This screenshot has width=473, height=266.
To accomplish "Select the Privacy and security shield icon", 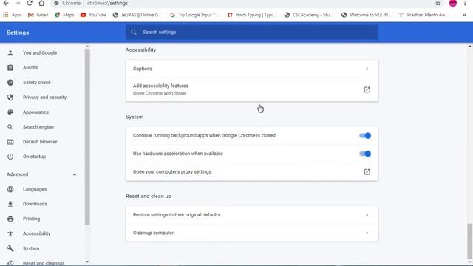I will point(10,98).
